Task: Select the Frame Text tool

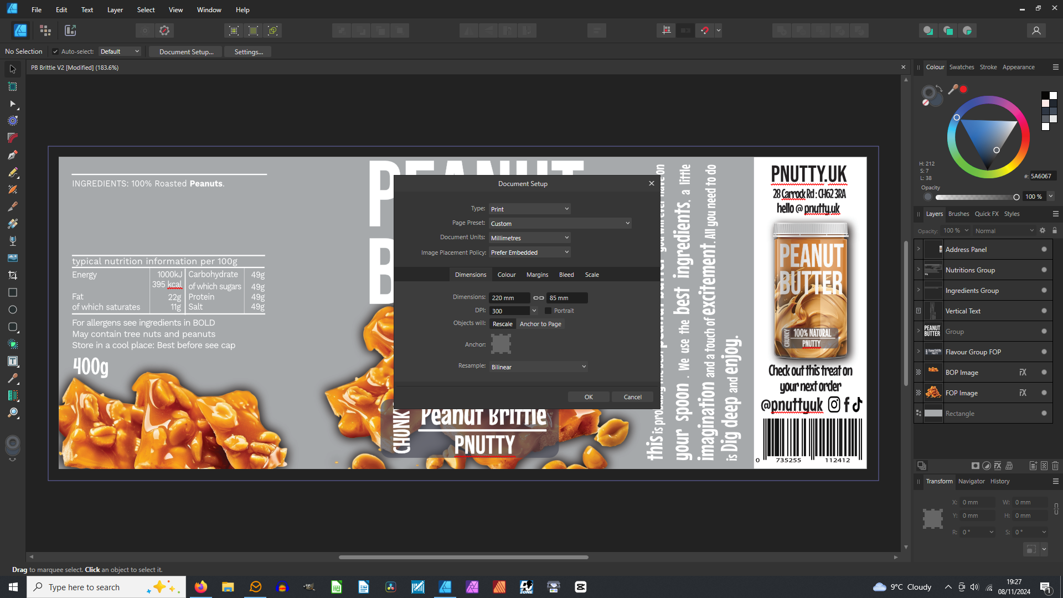Action: [13, 361]
